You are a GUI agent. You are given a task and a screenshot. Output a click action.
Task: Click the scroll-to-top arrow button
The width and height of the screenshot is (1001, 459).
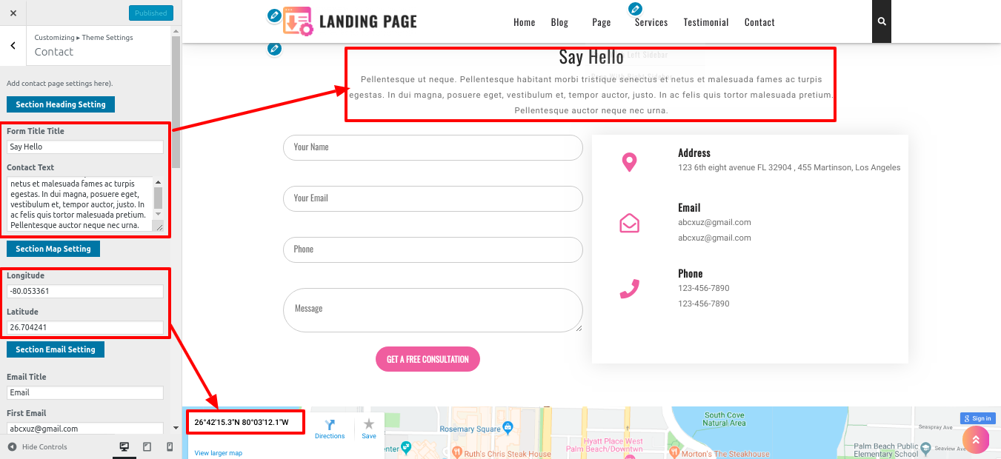click(x=976, y=440)
